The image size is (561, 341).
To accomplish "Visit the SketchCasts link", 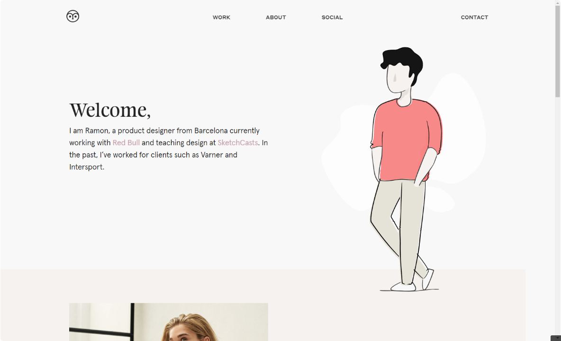I will (x=237, y=143).
